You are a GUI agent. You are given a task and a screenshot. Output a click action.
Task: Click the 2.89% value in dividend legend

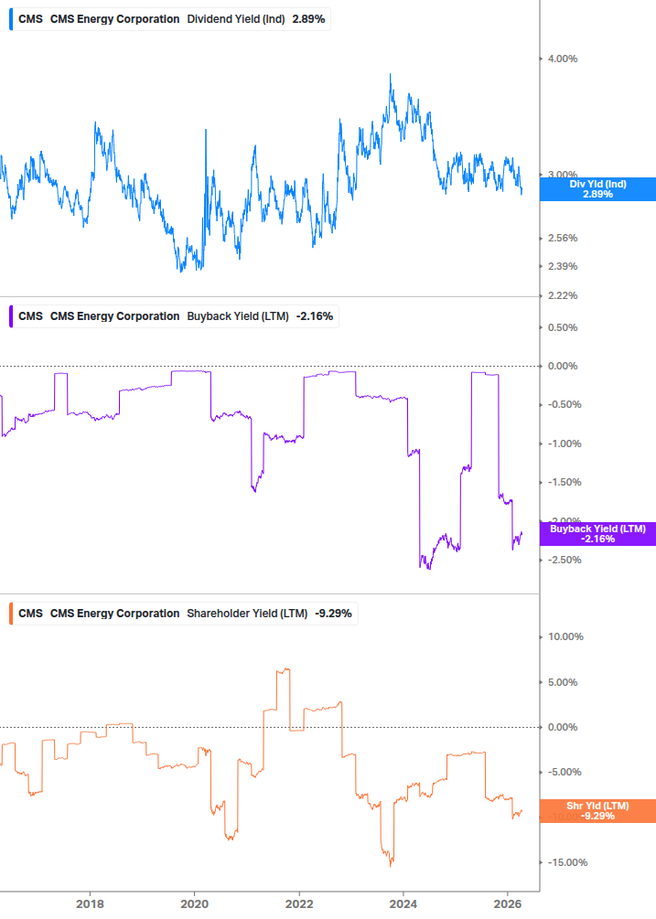tap(308, 19)
